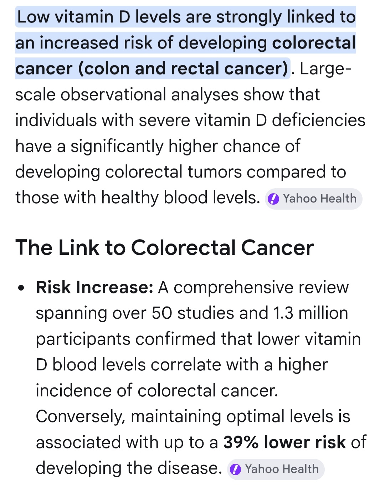
Task: Click the bold '39% lower risk' text
Action: click(x=284, y=442)
